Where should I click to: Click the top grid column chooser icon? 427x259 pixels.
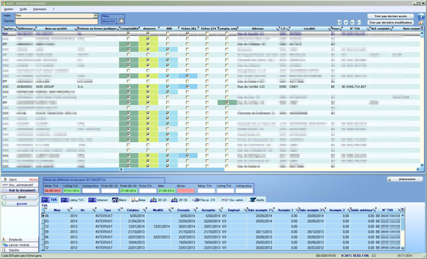pyautogui.click(x=422, y=28)
